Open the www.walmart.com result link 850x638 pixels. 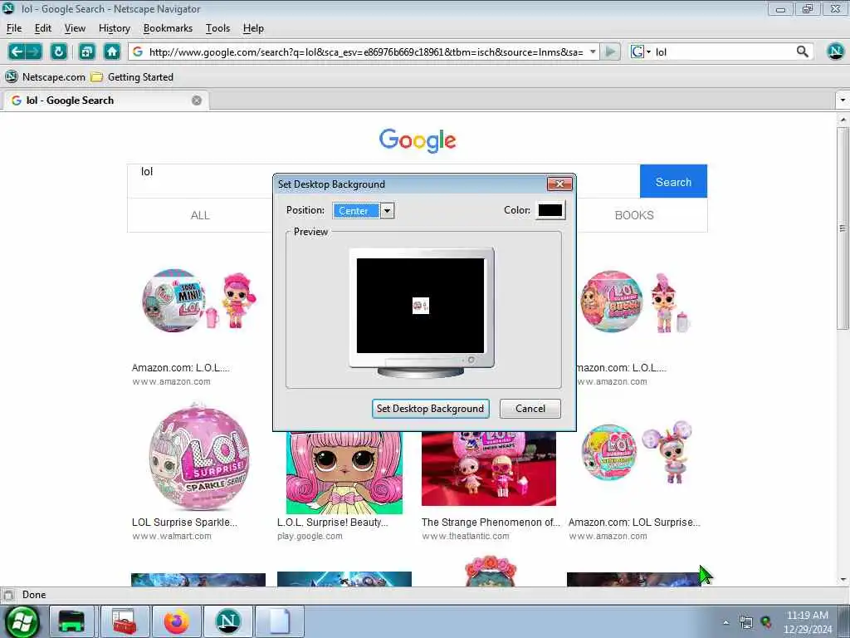[172, 536]
